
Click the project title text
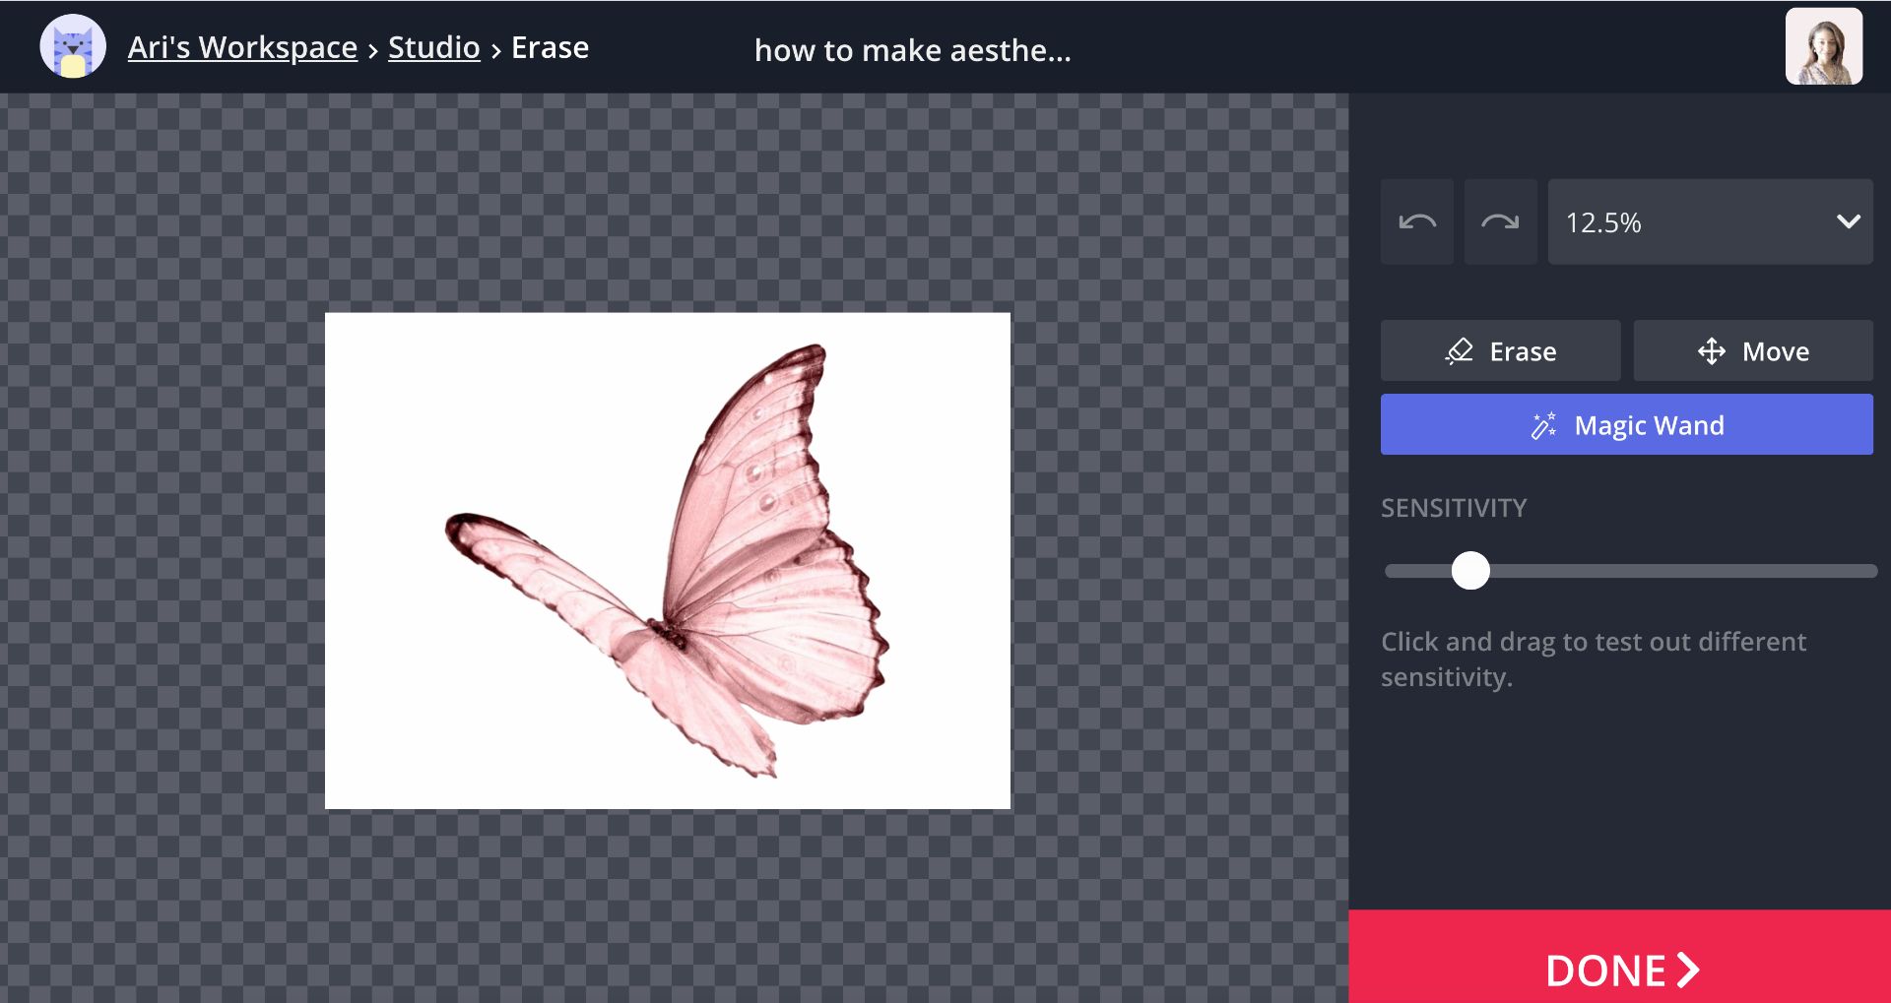(x=912, y=50)
